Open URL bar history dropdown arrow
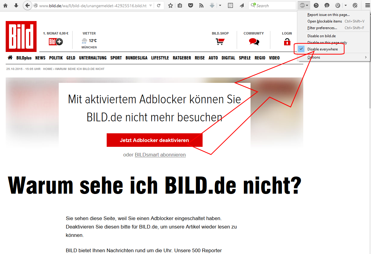Image resolution: width=371 pixels, height=254 pixels. point(150,5)
